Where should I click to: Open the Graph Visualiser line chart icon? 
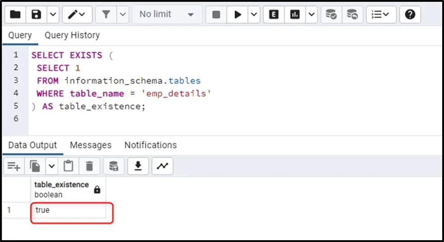click(162, 166)
